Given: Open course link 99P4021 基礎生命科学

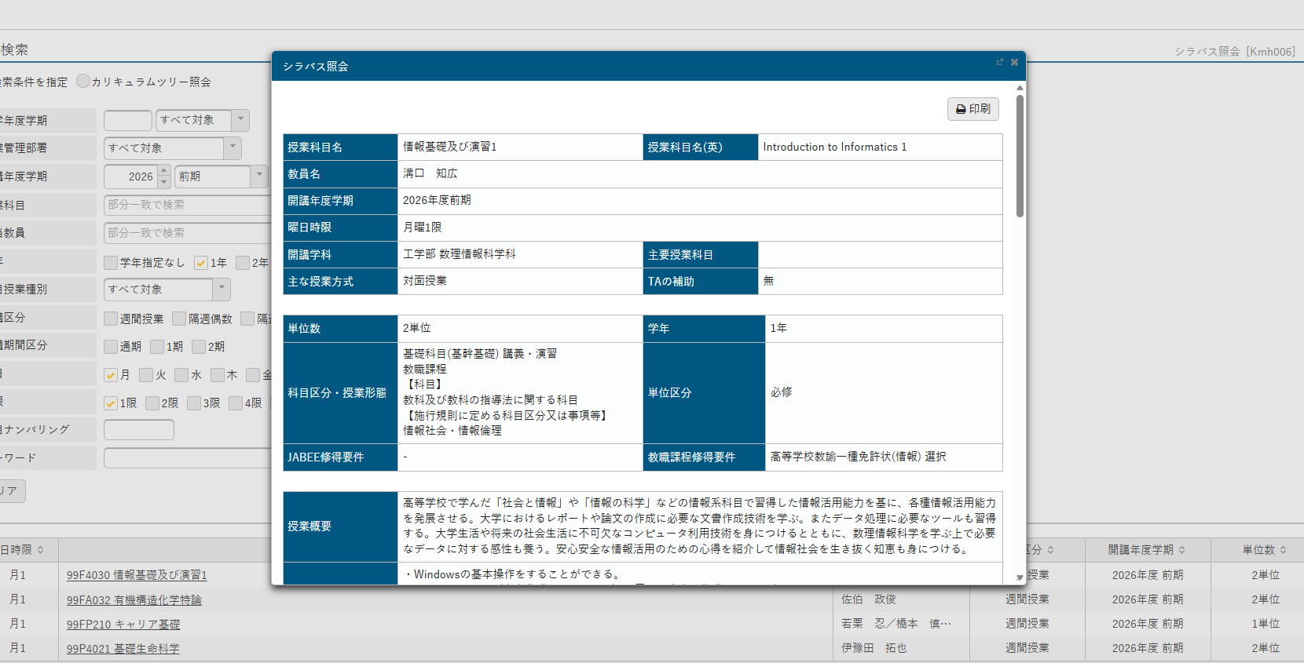Looking at the screenshot, I should tap(123, 649).
